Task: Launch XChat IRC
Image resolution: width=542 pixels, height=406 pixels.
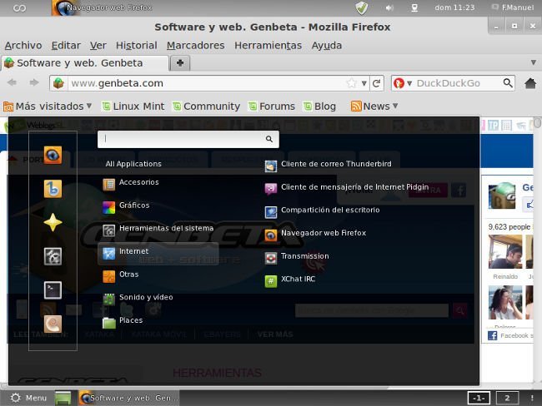Action: (x=290, y=280)
